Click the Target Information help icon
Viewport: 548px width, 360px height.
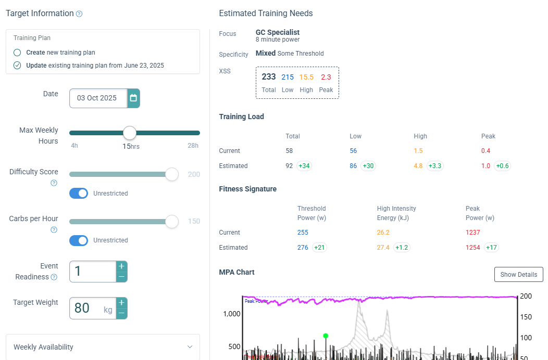(x=79, y=14)
